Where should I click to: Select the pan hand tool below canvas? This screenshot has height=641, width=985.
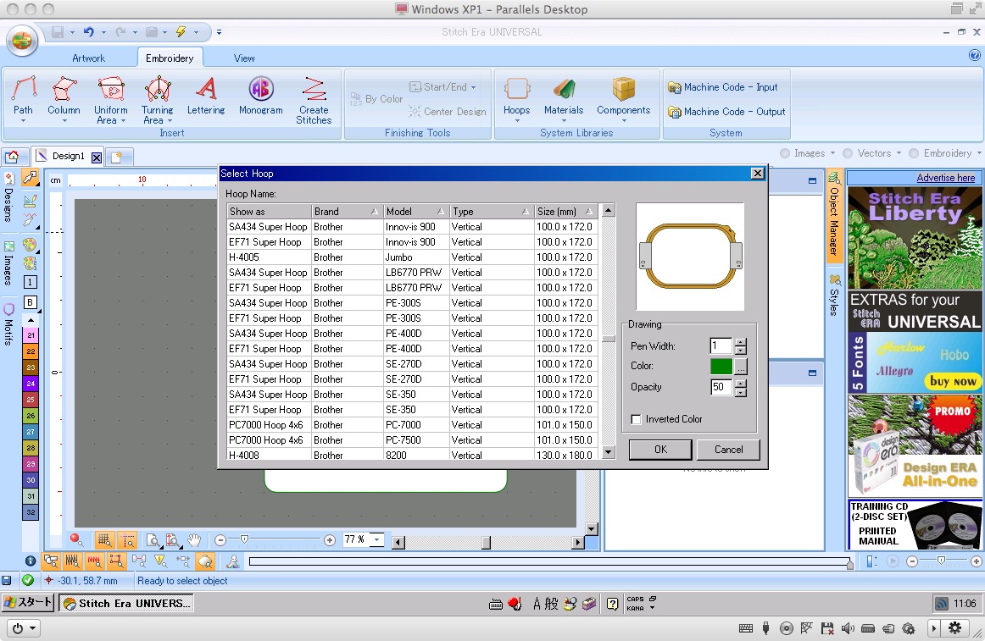tap(194, 539)
